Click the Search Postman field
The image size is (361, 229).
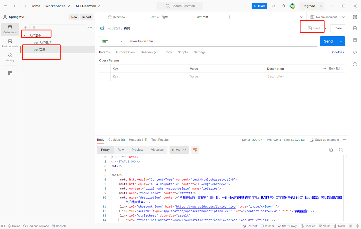(180, 6)
